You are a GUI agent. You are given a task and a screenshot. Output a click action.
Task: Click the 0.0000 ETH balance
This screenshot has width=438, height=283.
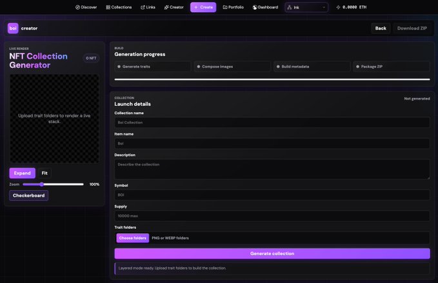[355, 7]
